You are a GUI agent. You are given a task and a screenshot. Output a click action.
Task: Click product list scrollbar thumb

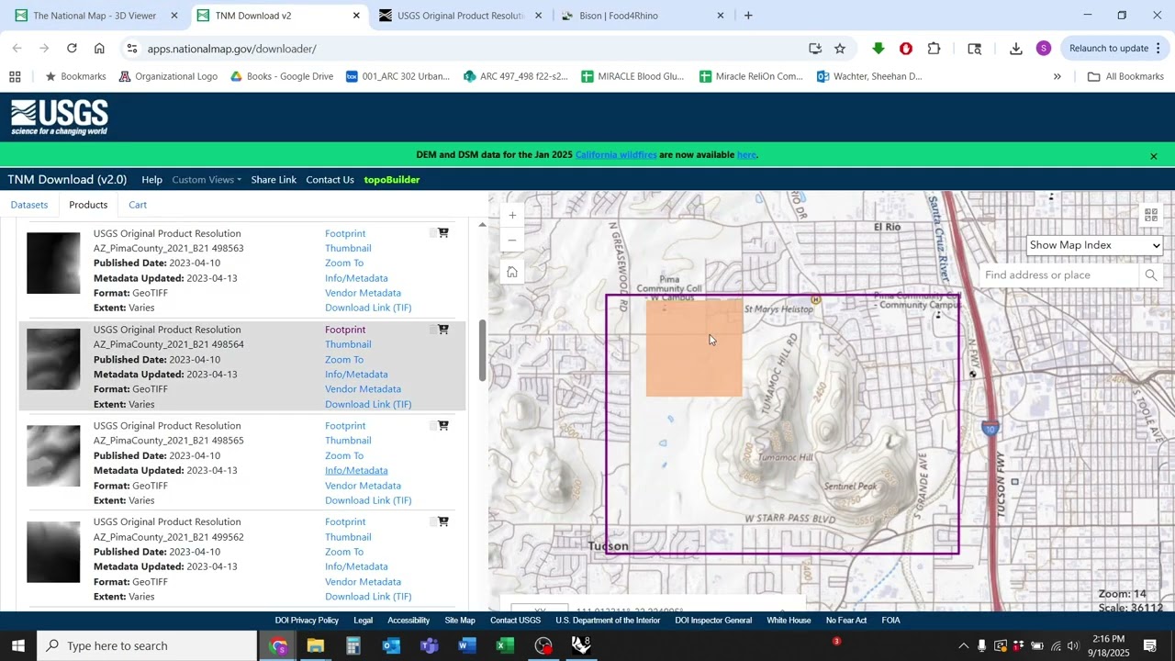[x=483, y=351]
